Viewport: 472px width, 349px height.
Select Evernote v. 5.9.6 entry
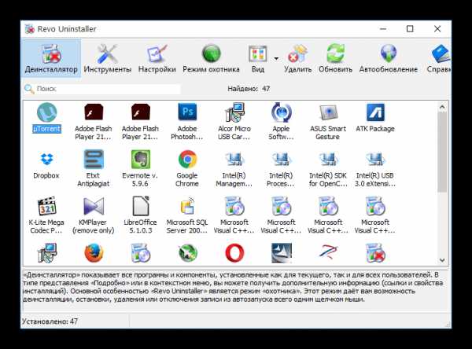(x=140, y=168)
